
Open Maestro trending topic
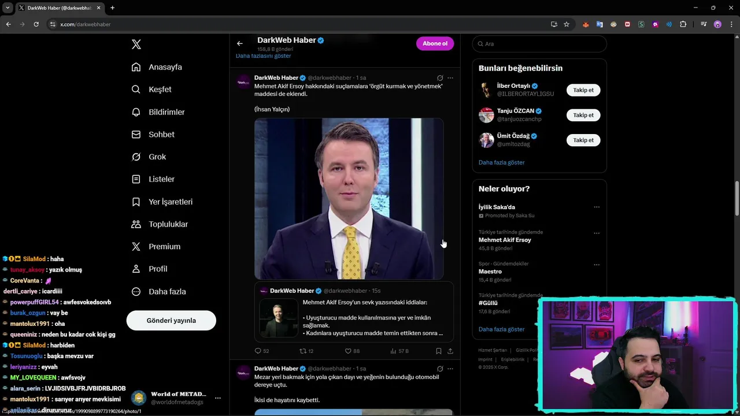490,272
